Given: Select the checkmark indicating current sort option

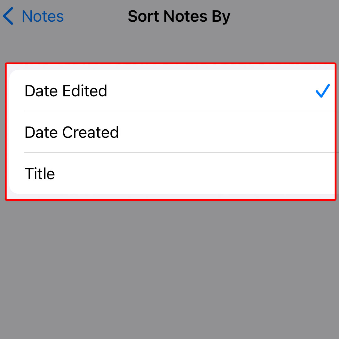Looking at the screenshot, I should [x=322, y=91].
